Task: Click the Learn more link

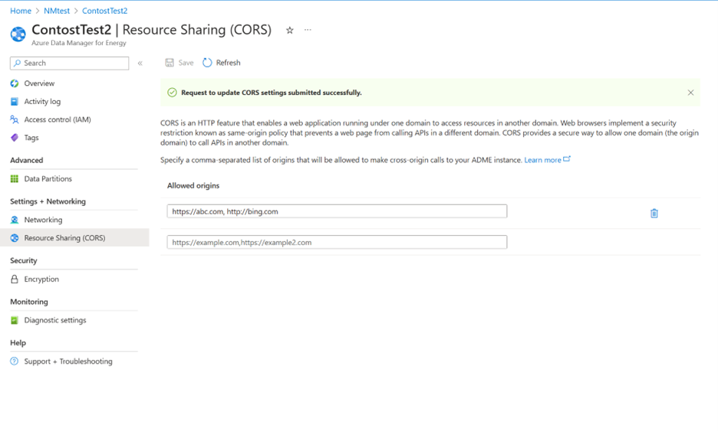Action: [542, 160]
